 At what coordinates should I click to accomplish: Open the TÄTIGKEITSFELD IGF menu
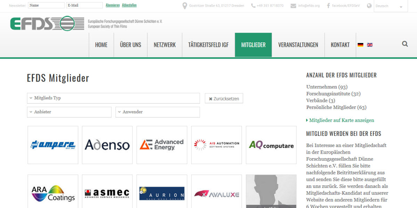pyautogui.click(x=208, y=45)
